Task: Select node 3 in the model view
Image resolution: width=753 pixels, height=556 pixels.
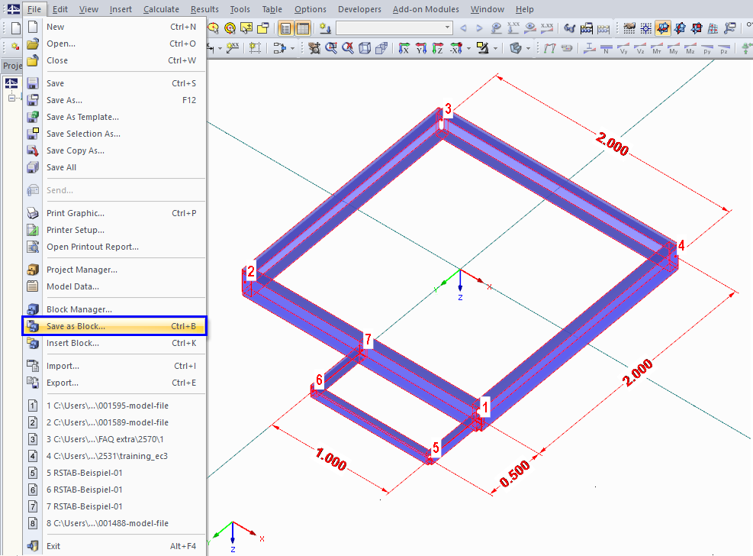Action: 448,109
